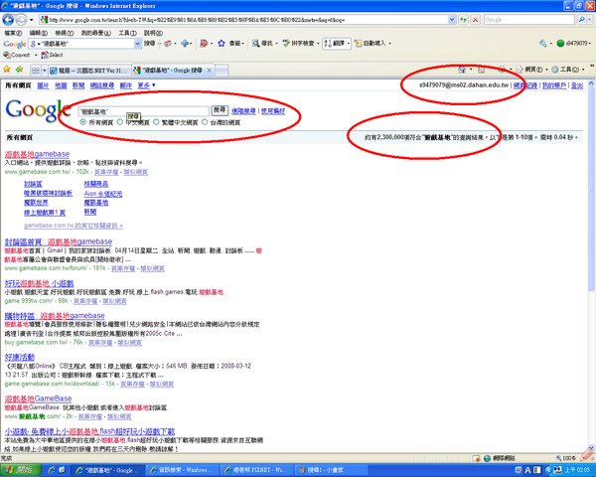Click the 登出 sign out link

click(x=577, y=85)
